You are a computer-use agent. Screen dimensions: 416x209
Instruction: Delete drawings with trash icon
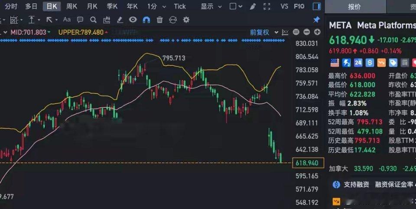(x=159, y=19)
